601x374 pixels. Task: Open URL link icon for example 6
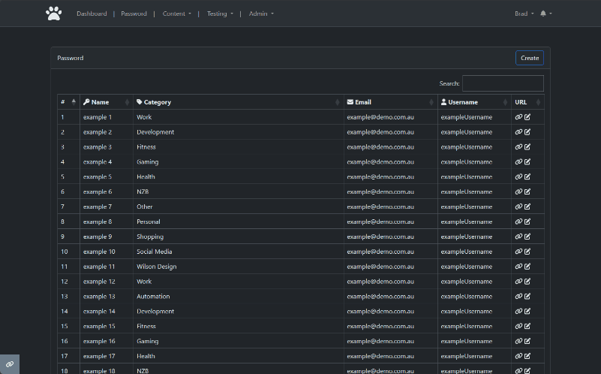518,192
